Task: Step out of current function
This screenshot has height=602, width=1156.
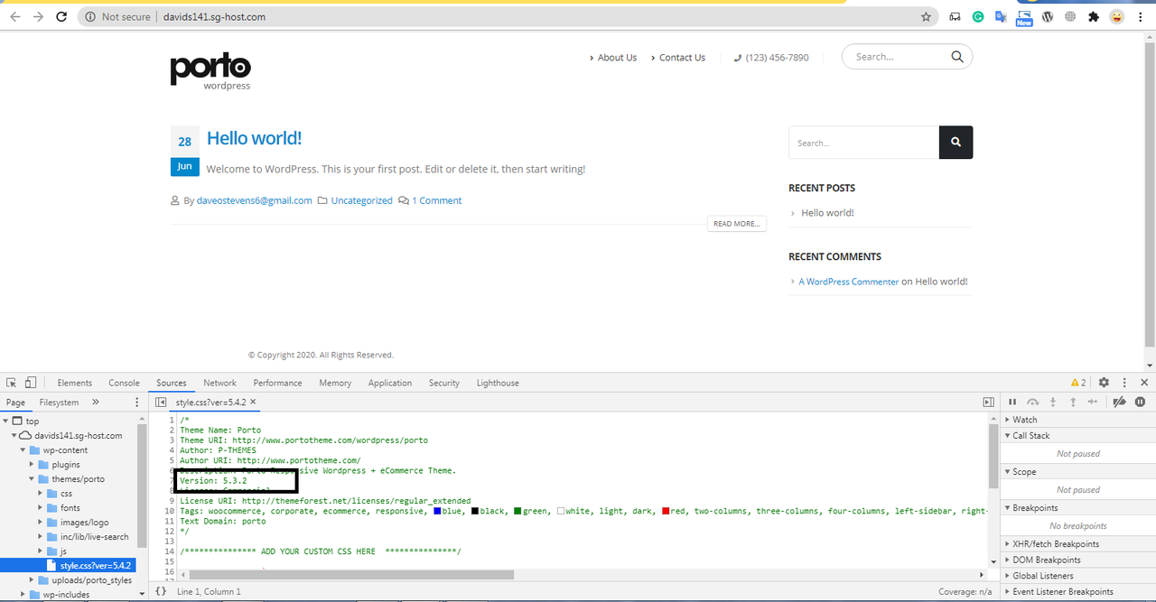Action: [x=1073, y=402]
